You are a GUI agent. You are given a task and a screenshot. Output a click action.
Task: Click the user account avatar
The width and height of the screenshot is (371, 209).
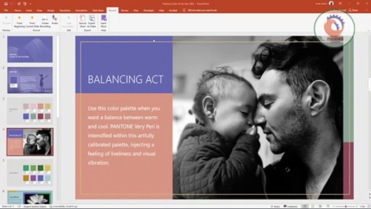331,3
